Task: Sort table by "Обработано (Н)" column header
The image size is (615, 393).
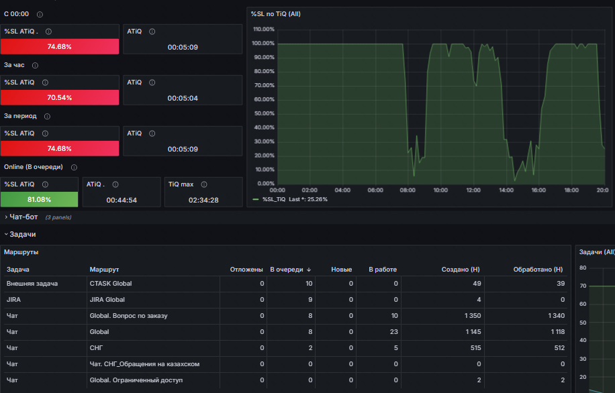Action: pos(538,270)
